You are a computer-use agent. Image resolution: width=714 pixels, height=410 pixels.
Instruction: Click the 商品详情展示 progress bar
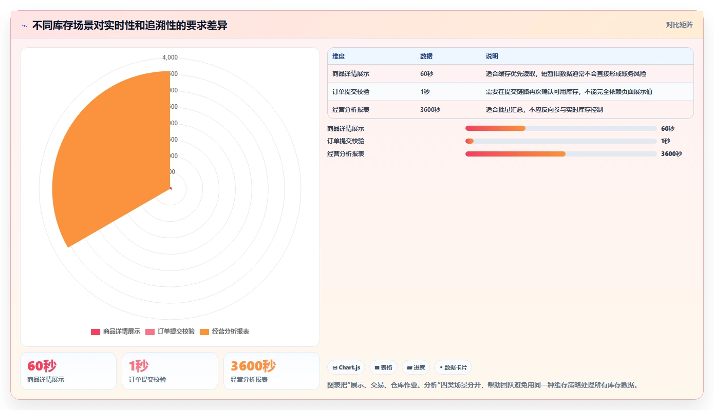[x=561, y=128]
